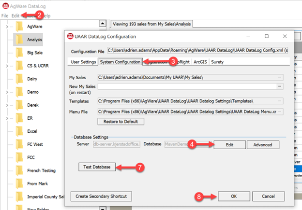Open Advanced database settings
Screen dimensions: 302x210
[x=263, y=145]
